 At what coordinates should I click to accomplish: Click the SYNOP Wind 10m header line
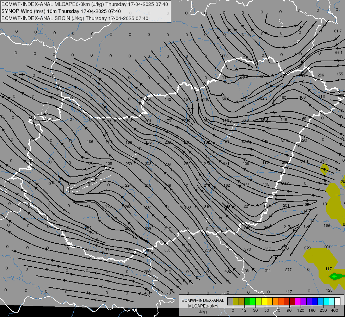[x=61, y=11]
